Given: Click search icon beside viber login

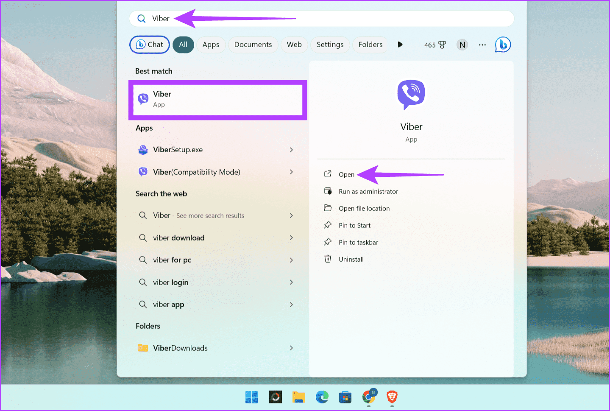Looking at the screenshot, I should [143, 282].
